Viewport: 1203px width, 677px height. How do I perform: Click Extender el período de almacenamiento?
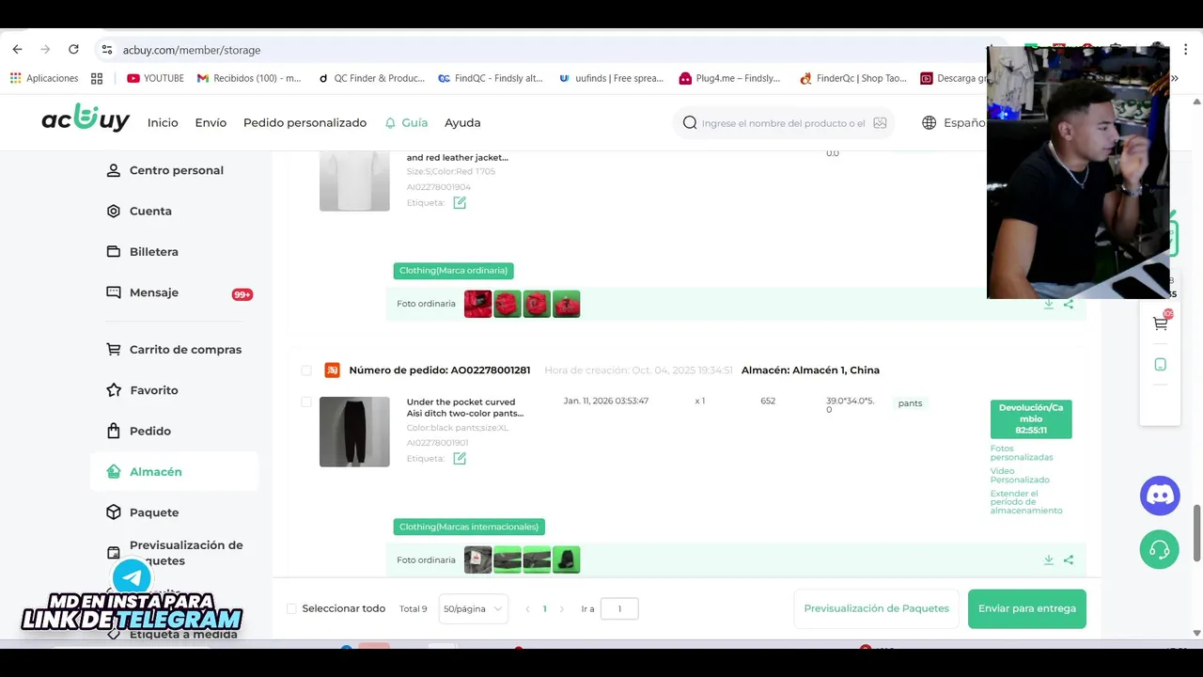point(1026,502)
